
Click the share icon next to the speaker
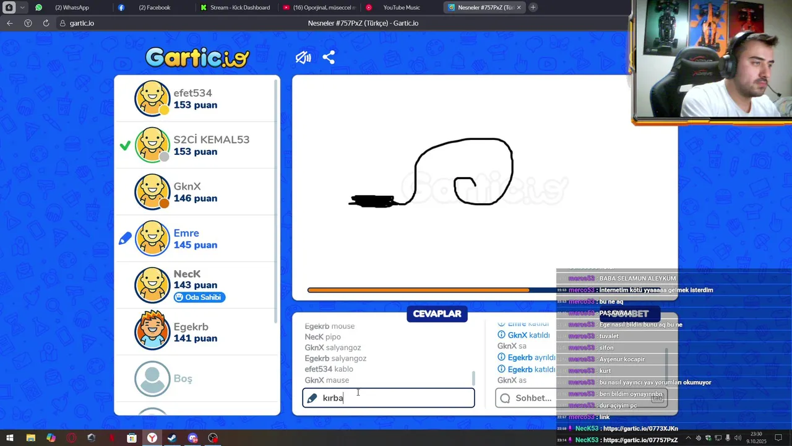pyautogui.click(x=329, y=58)
